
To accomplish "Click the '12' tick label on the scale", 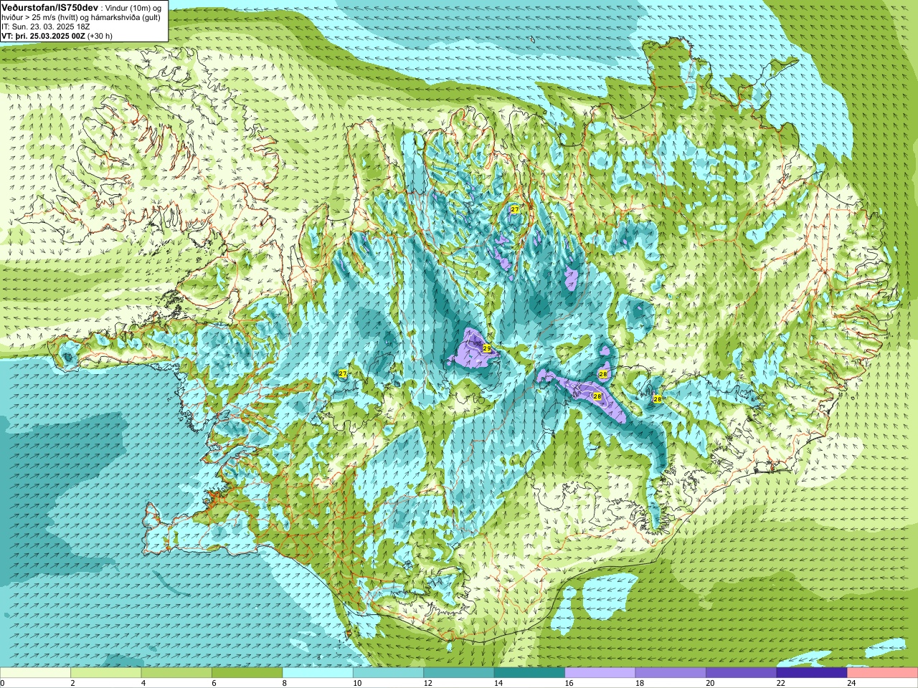I will (x=427, y=683).
